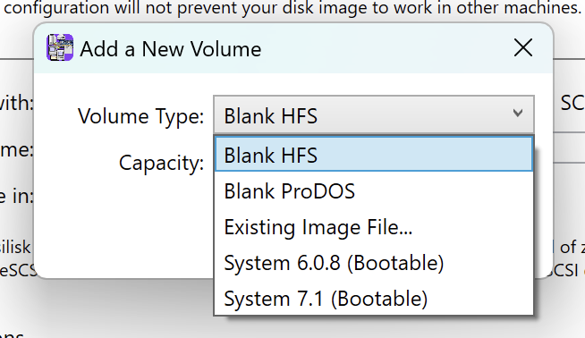
Task: Click the 'of z' text at the right edge
Action: pos(572,247)
